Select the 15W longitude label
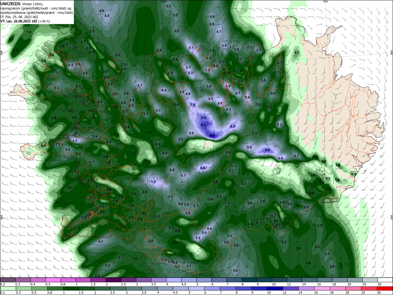Screen dimensions: 393x295 pyautogui.click(x=325, y=2)
